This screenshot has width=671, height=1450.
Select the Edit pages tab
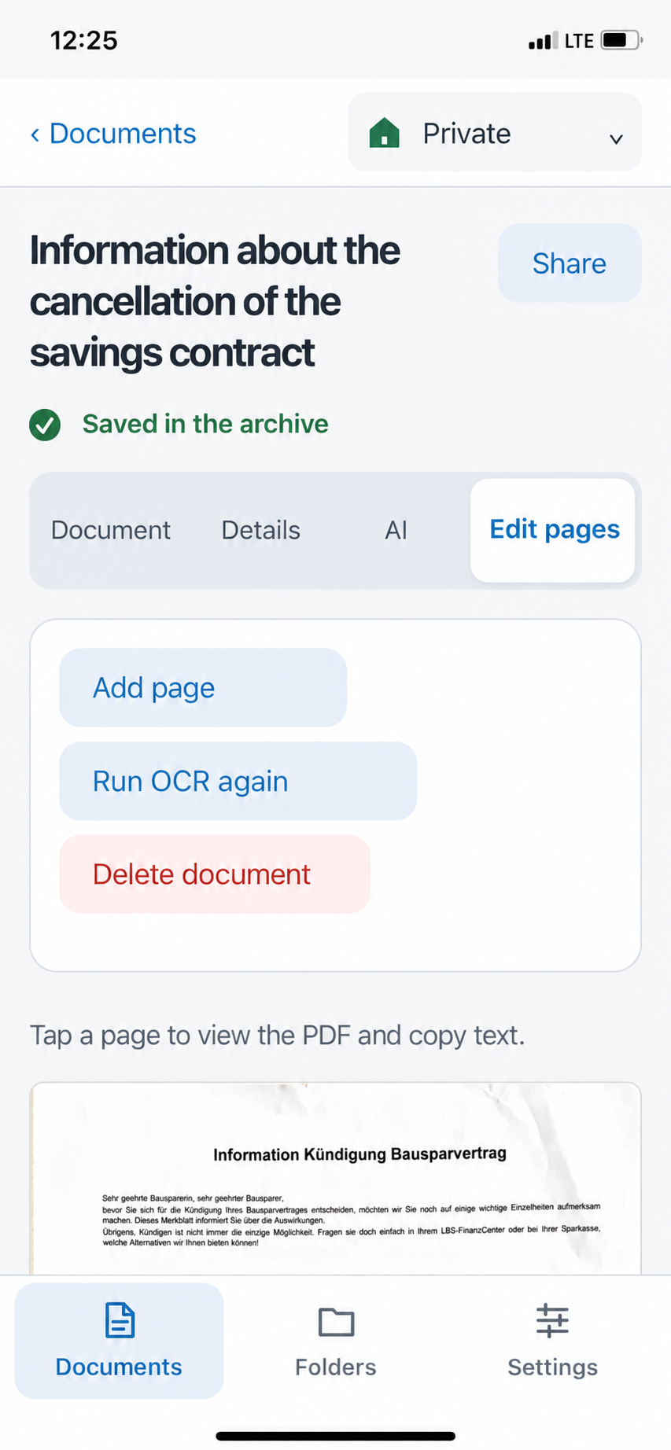(x=554, y=530)
